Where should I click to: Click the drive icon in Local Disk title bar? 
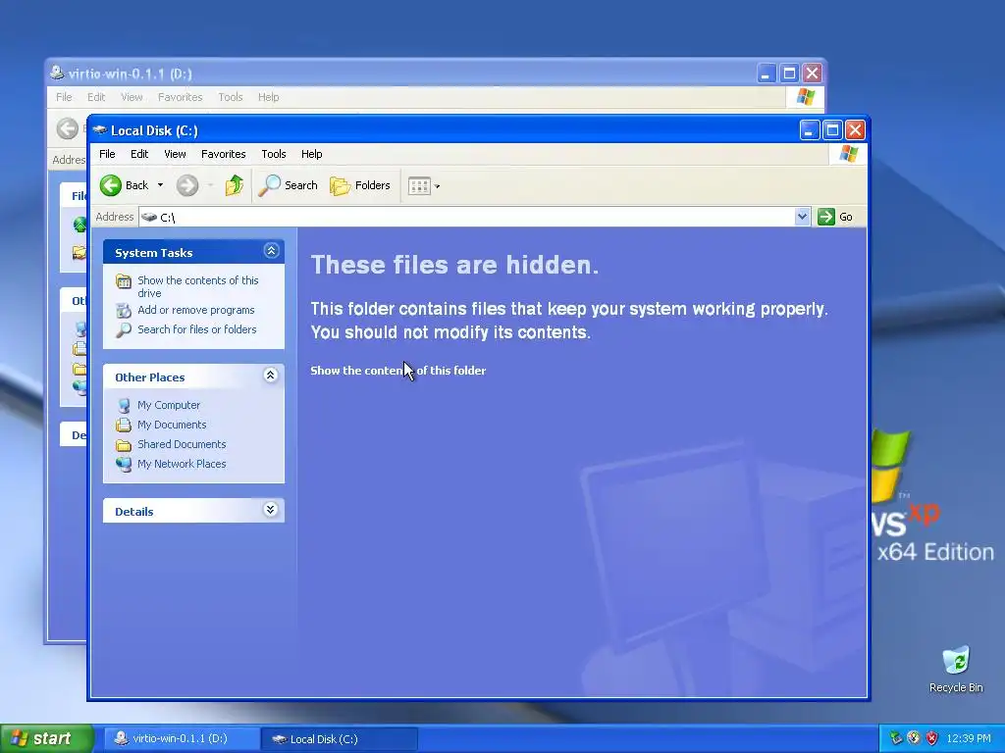coord(99,130)
